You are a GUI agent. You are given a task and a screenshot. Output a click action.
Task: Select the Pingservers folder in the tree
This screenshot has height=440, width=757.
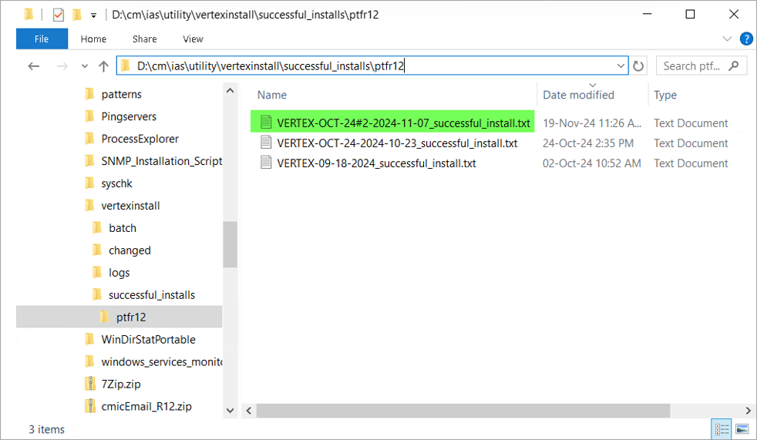[x=129, y=116]
